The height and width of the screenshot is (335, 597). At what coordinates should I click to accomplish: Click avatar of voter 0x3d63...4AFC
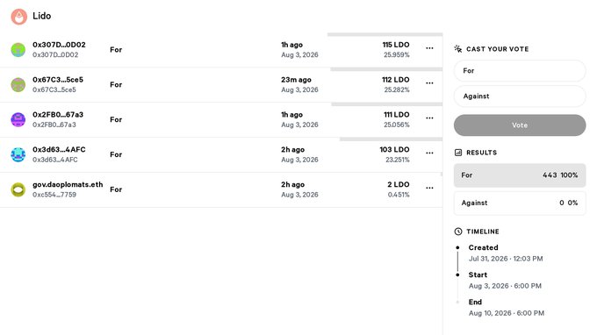click(18, 154)
